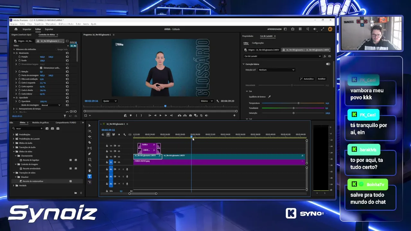Click the filter icon in effect controls

[x=65, y=116]
